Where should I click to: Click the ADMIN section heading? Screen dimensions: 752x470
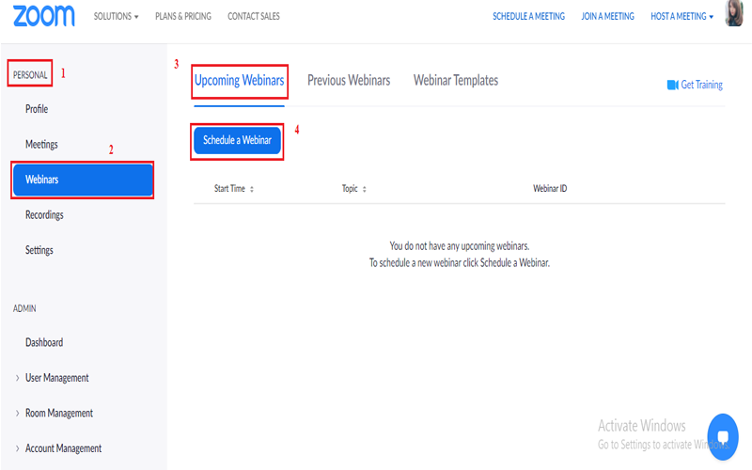point(24,308)
